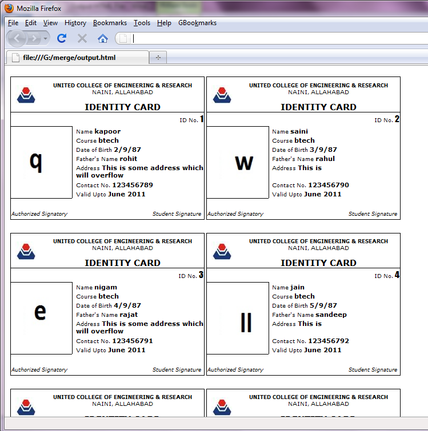The height and width of the screenshot is (431, 428).
Task: Click the Stop loading X icon
Action: point(82,38)
